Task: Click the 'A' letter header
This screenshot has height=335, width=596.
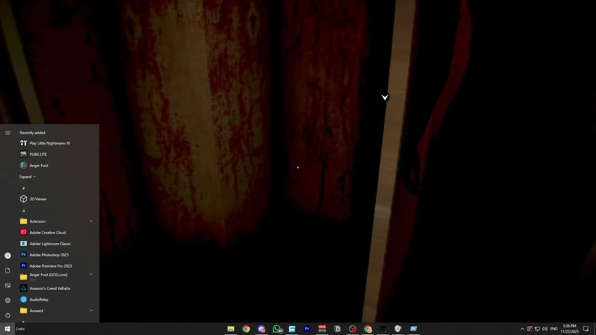Action: click(24, 211)
